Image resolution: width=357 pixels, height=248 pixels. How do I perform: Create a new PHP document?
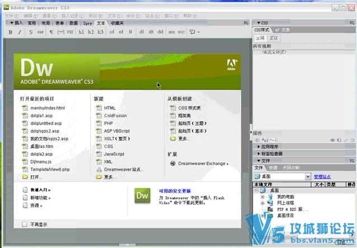[x=109, y=123]
